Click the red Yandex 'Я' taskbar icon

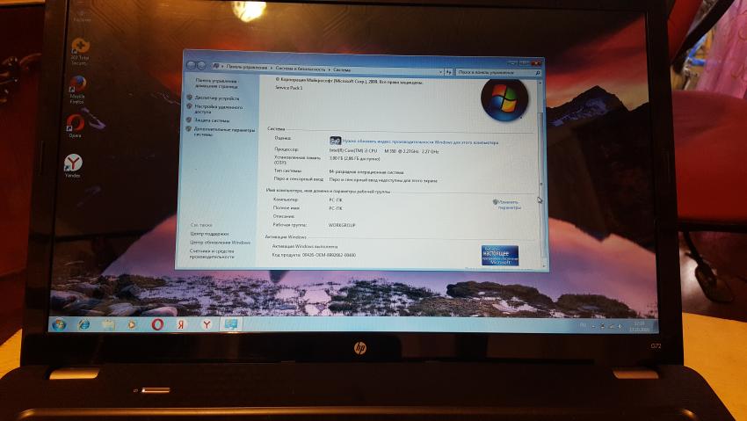tap(181, 324)
